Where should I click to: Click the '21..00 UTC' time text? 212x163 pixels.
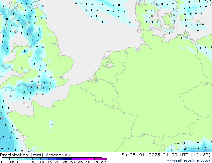point(176,155)
